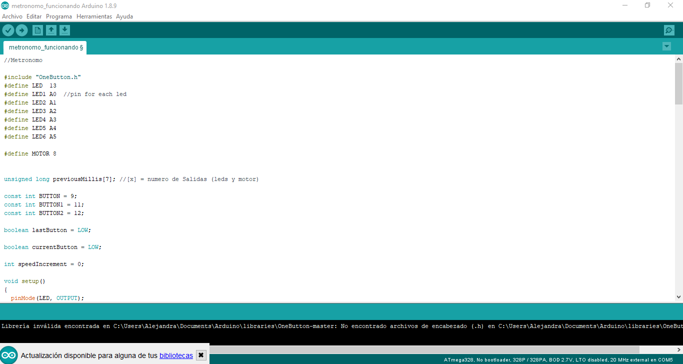The width and height of the screenshot is (683, 364).
Task: Click the '#define LED5 A4' line
Action: (30, 128)
